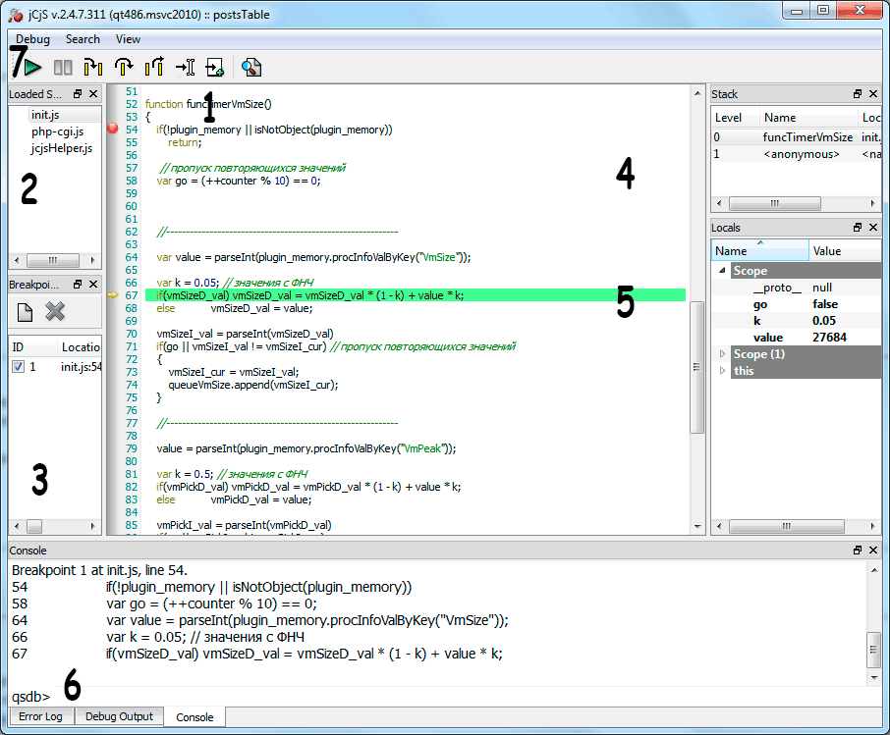Open Find in Script magnifier icon

(x=251, y=68)
